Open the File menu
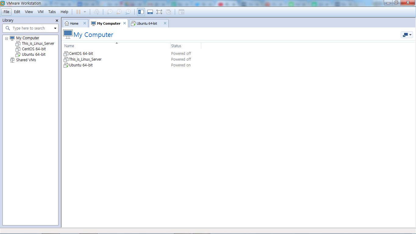Viewport: 416px width, 234px height. click(x=6, y=12)
